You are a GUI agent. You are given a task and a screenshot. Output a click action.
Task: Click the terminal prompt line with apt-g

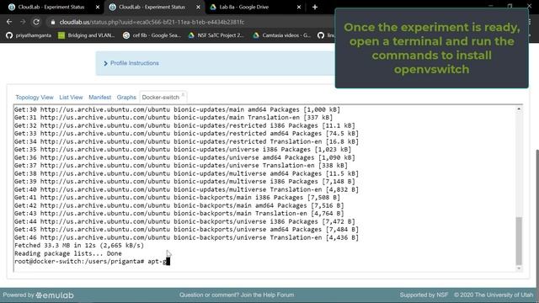pos(92,262)
